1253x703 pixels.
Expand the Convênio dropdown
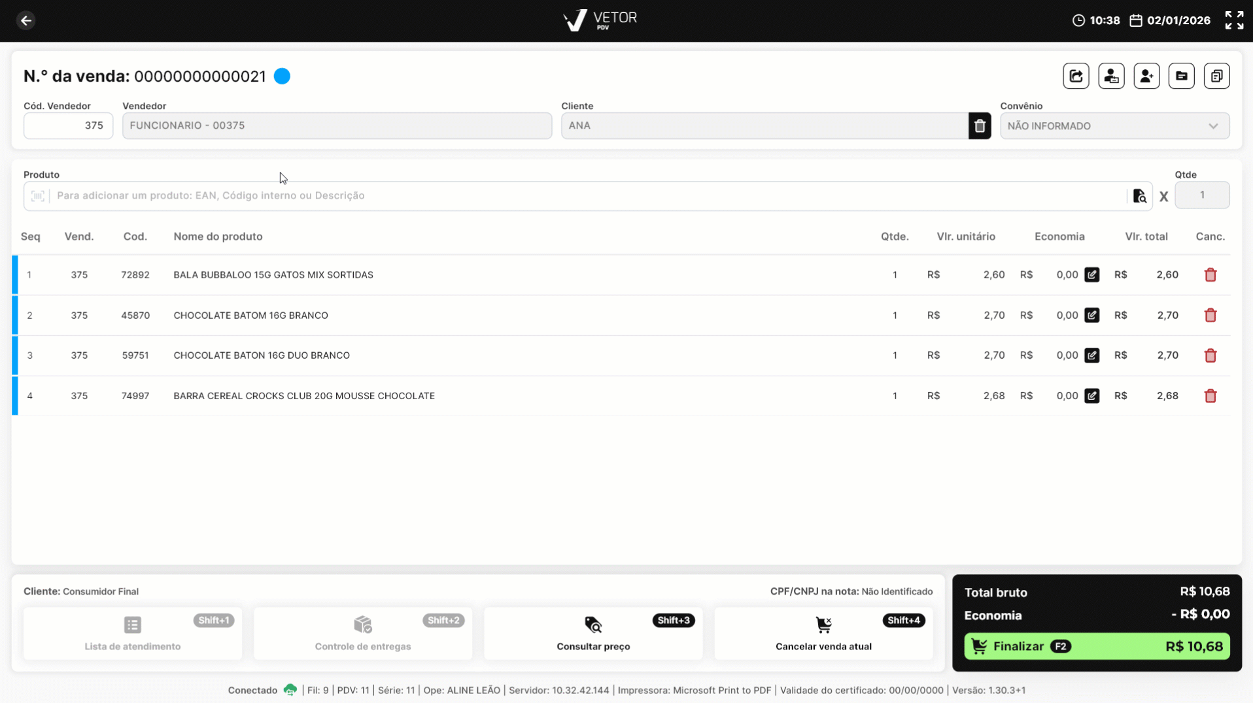(x=1114, y=126)
